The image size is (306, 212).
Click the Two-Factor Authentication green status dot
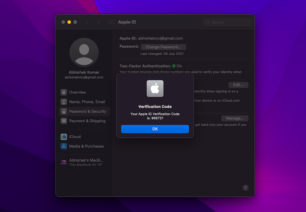coord(174,66)
